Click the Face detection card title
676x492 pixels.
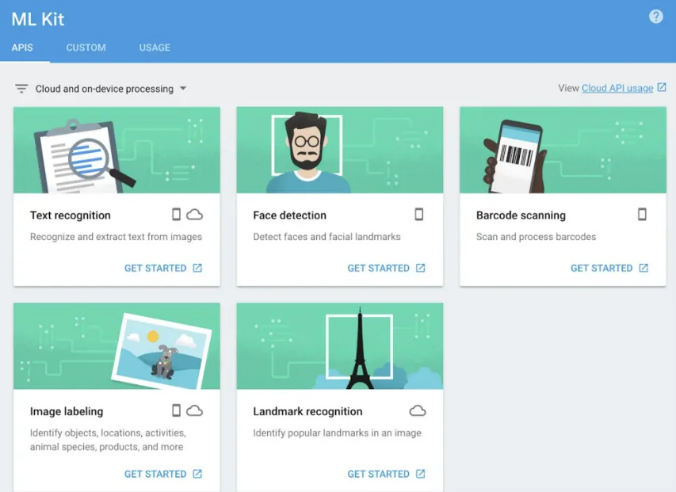(x=290, y=215)
